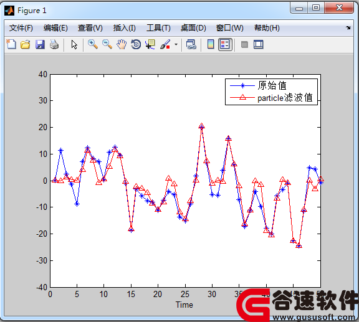Screen dimensions: 359x322
Task: Open the 文件(F) menu
Action: click(x=21, y=28)
